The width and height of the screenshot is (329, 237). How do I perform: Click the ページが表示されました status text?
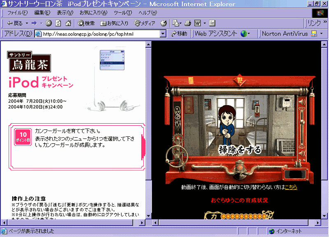[x=31, y=231]
